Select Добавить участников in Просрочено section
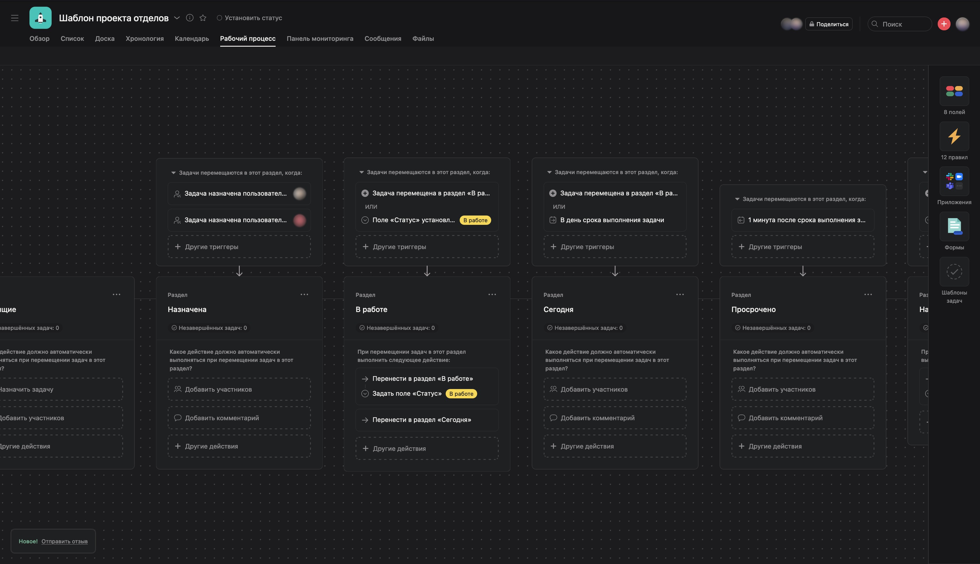Screen dimensions: 980x564 [x=803, y=389]
